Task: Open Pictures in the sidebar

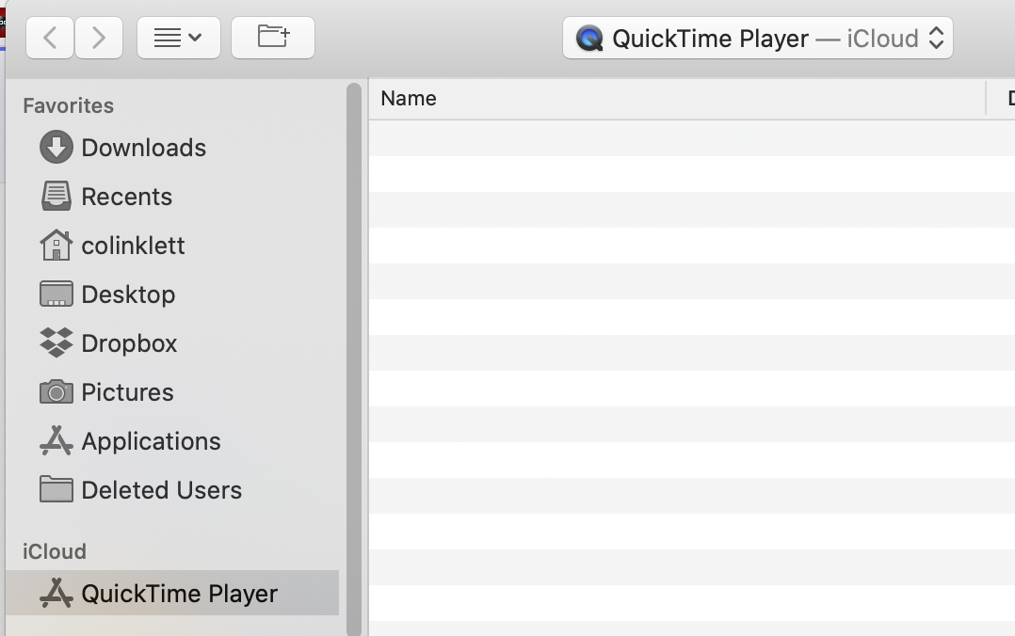Action: click(127, 392)
